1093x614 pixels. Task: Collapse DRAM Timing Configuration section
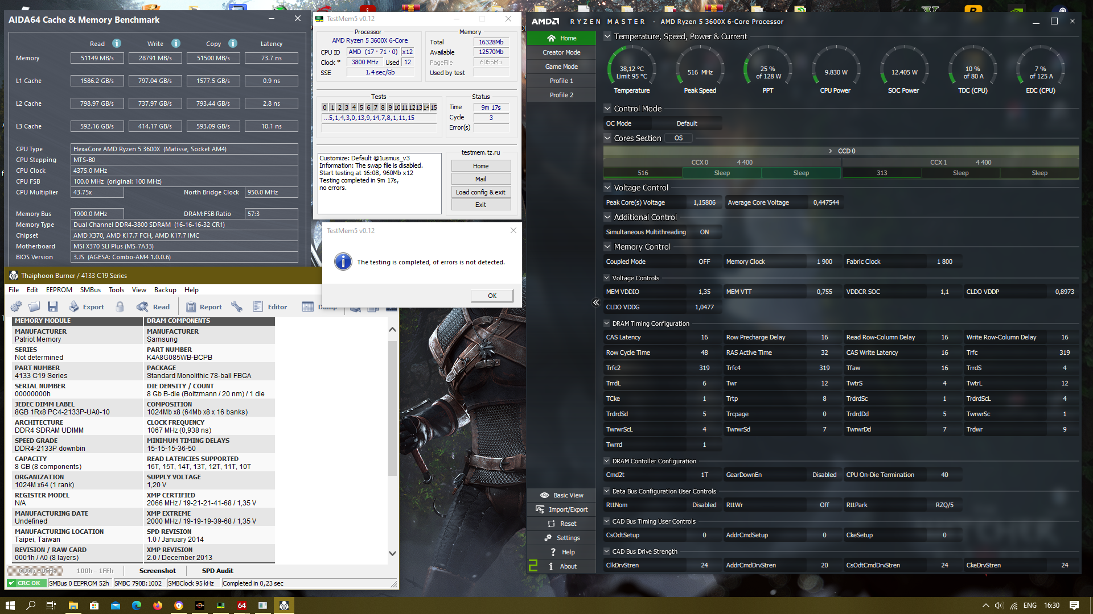tap(607, 323)
